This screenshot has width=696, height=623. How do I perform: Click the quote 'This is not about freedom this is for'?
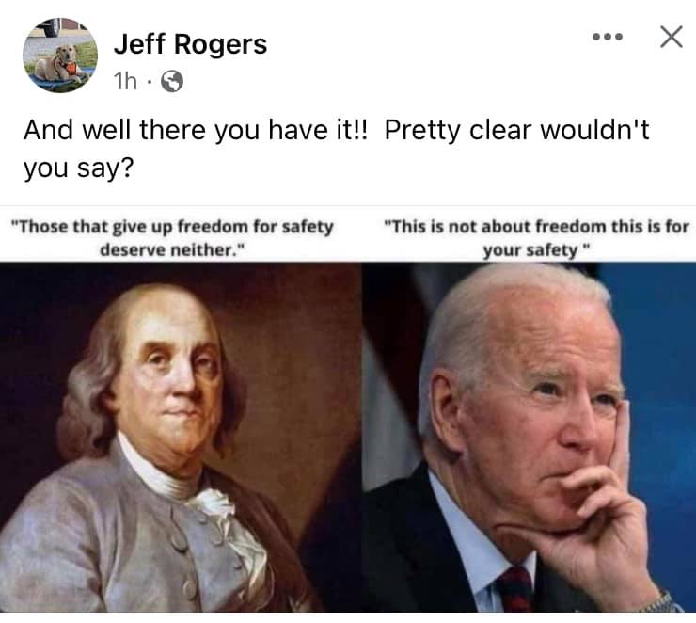pyautogui.click(x=536, y=227)
